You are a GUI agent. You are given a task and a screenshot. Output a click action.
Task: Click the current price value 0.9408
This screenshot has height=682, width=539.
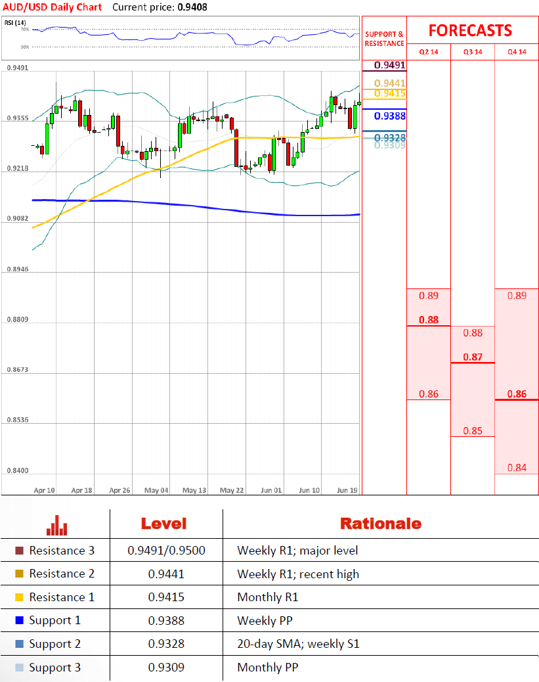tap(192, 7)
